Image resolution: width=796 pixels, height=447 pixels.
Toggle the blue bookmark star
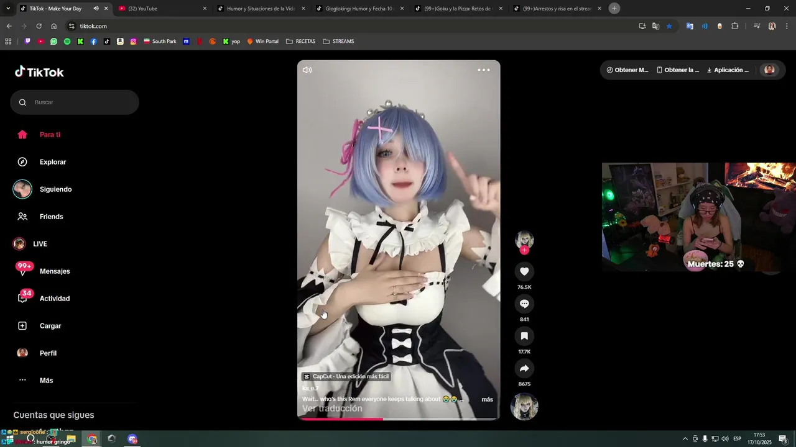tap(669, 26)
